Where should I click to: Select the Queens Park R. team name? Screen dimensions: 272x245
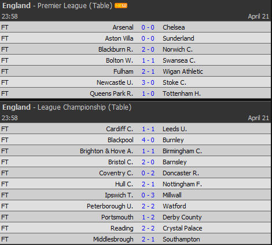point(112,93)
